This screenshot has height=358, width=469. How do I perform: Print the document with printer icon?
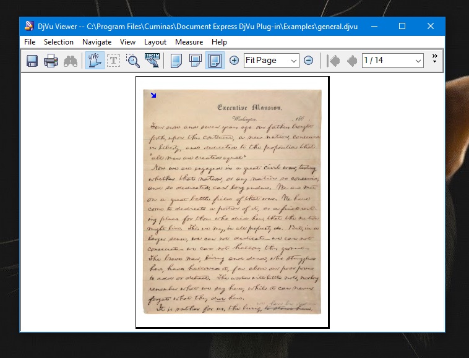(51, 61)
